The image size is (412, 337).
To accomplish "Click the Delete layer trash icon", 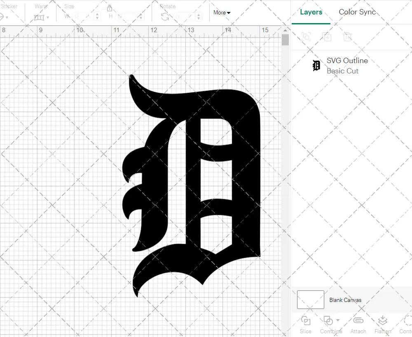I will coord(347,37).
